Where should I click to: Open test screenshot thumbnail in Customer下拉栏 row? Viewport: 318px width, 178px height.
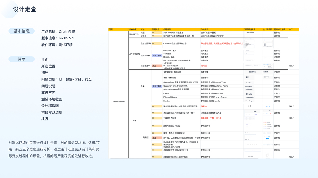tap(250, 43)
